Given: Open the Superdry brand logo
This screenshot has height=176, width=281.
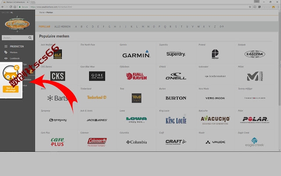Looking at the screenshot, I should pos(176,54).
